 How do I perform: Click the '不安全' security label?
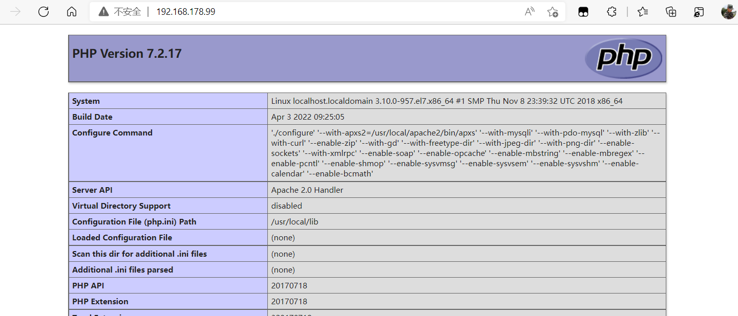coord(127,12)
